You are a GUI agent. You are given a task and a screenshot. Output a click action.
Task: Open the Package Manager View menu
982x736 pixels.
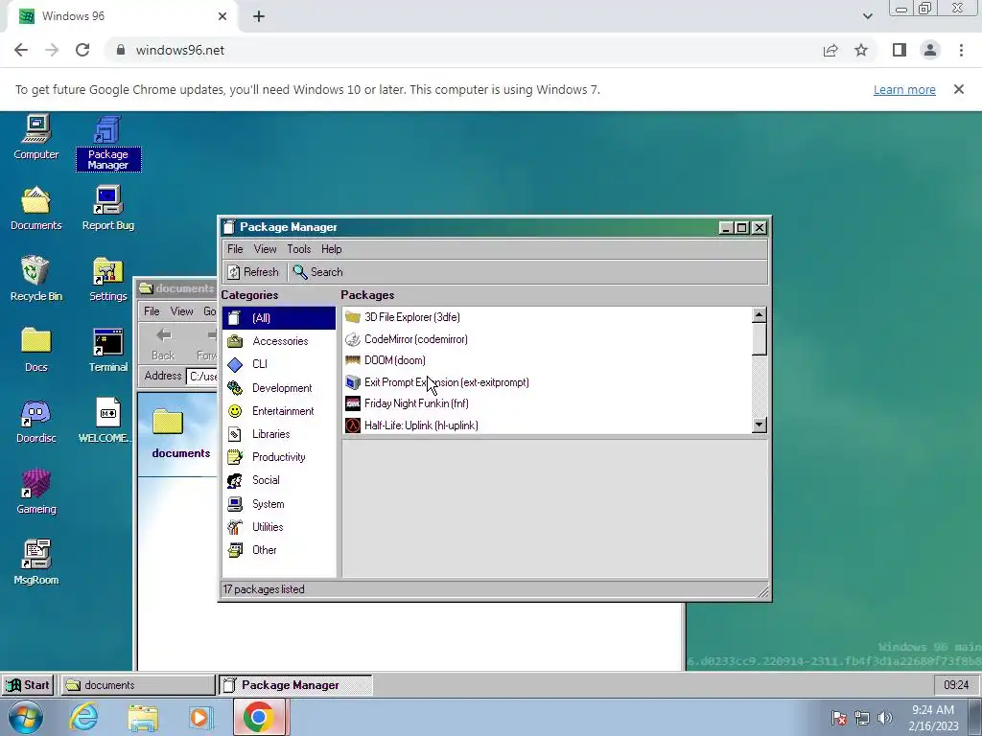265,249
